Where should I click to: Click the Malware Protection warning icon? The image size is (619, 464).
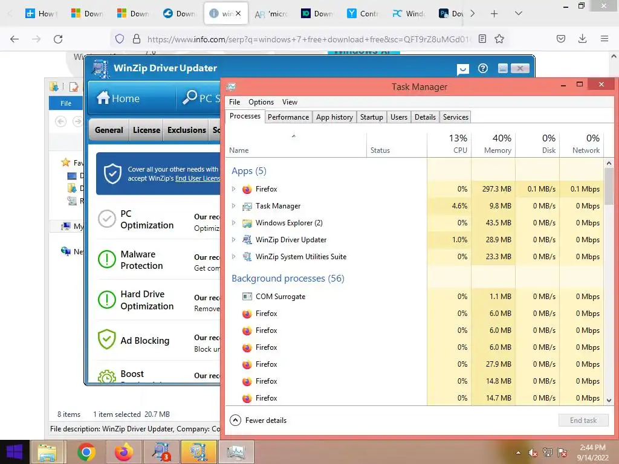pos(106,259)
